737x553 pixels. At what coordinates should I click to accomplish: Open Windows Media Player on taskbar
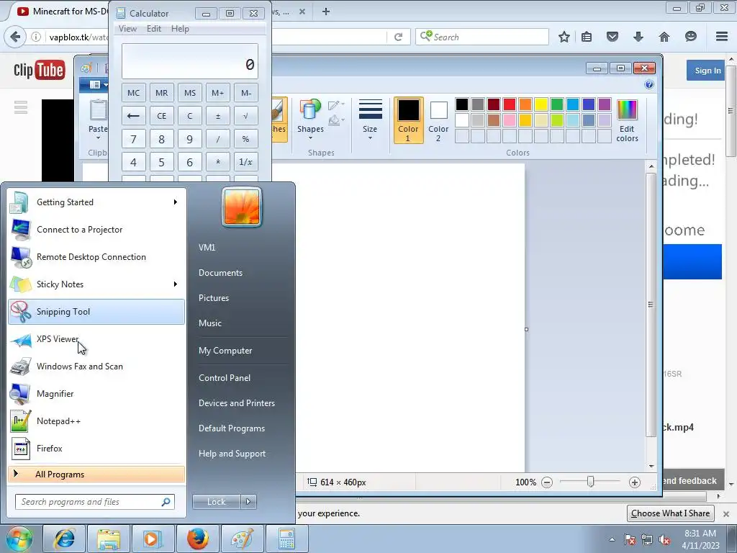click(x=153, y=539)
